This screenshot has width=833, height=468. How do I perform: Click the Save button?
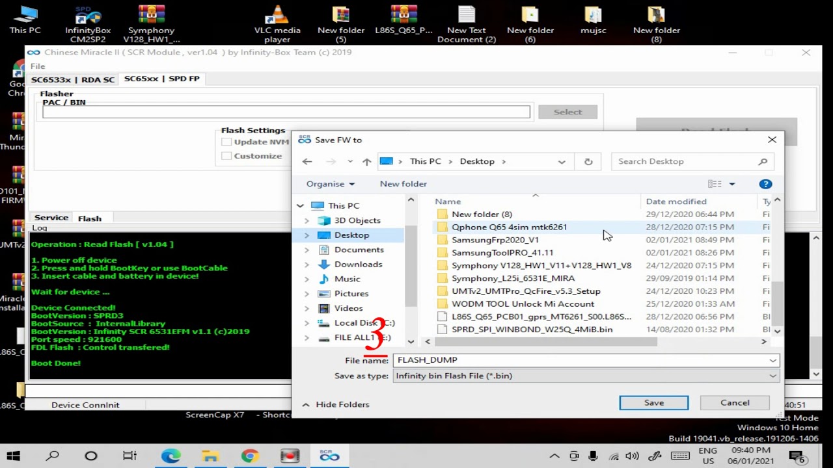coord(654,403)
